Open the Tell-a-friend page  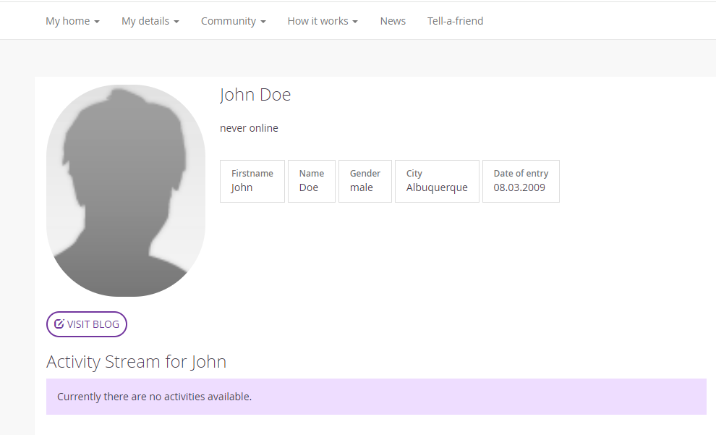coord(455,21)
